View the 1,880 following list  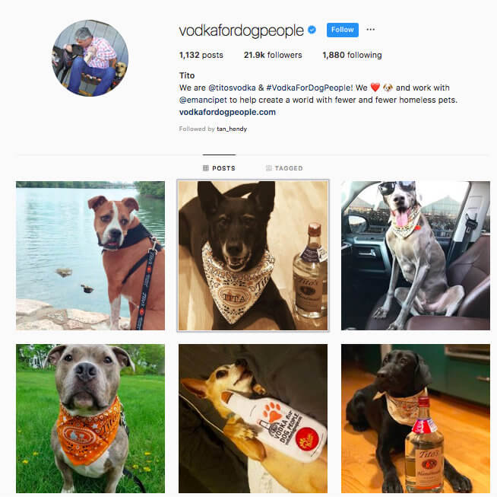click(352, 56)
